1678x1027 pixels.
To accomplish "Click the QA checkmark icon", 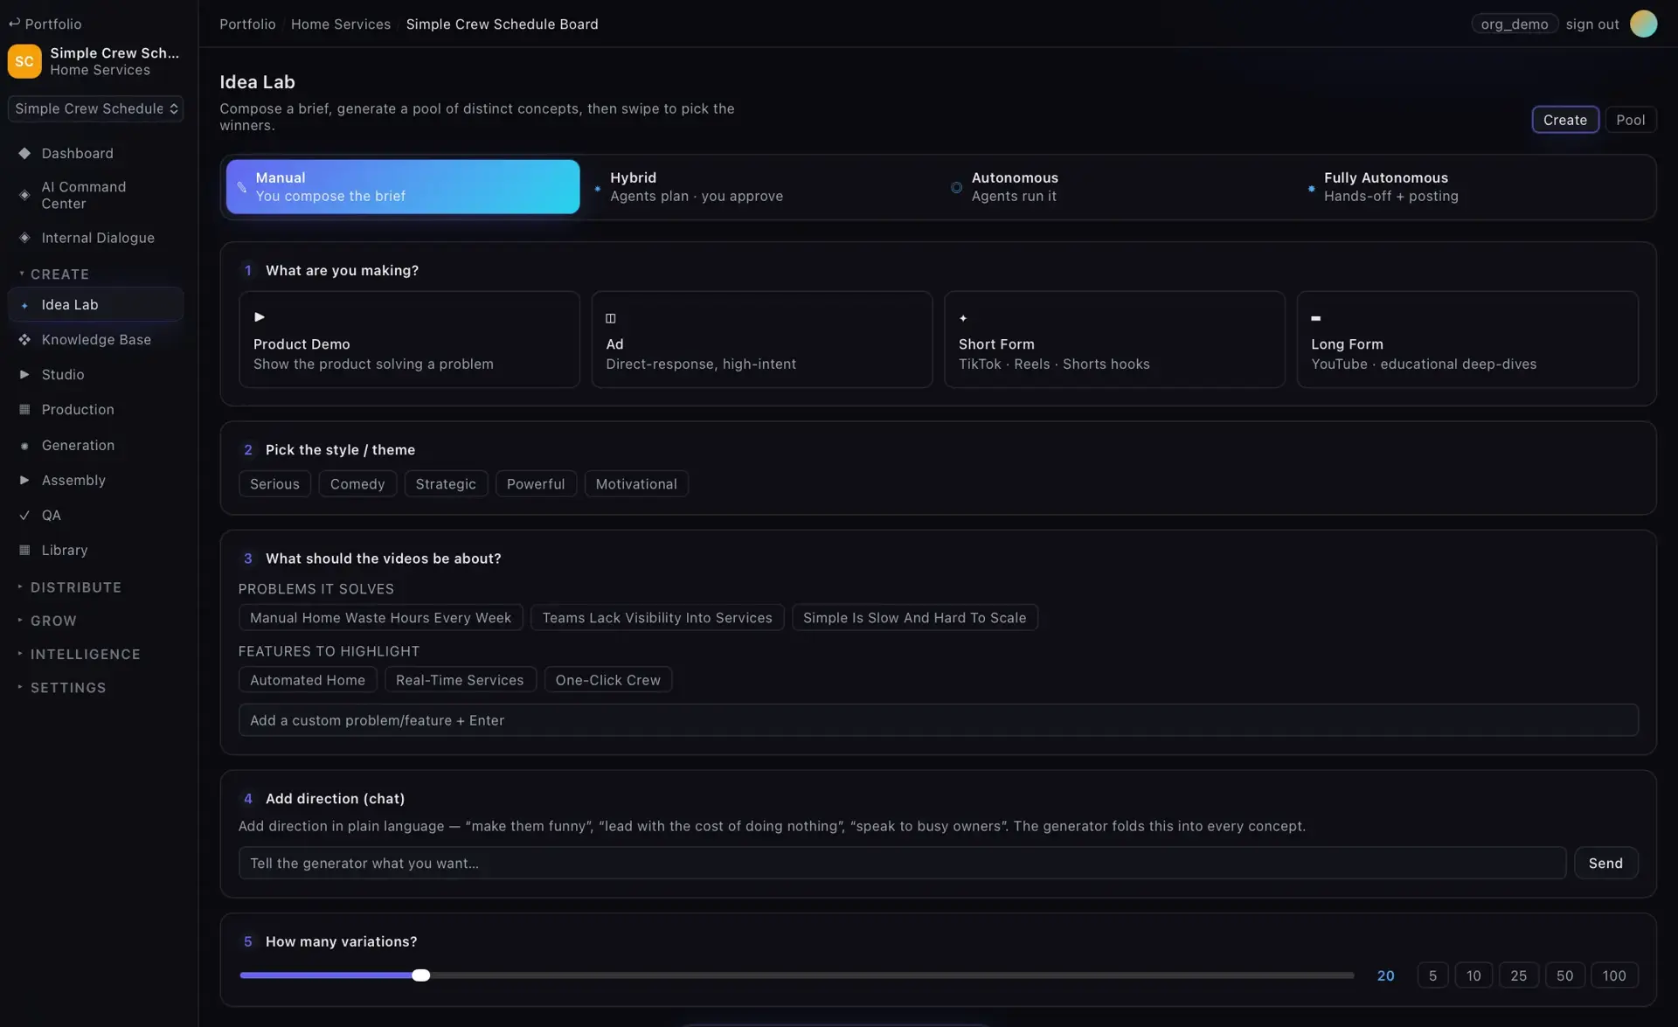I will pyautogui.click(x=24, y=515).
